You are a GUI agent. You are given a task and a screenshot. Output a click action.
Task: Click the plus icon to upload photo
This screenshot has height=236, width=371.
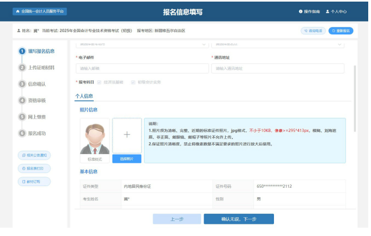pyautogui.click(x=126, y=135)
